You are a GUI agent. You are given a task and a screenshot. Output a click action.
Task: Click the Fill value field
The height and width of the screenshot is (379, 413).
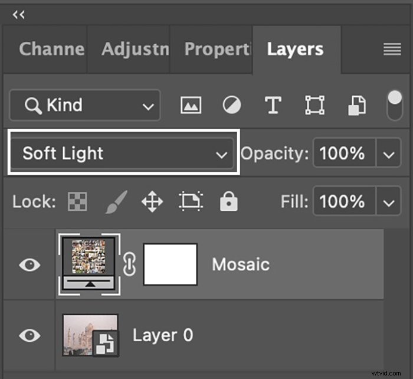point(344,201)
